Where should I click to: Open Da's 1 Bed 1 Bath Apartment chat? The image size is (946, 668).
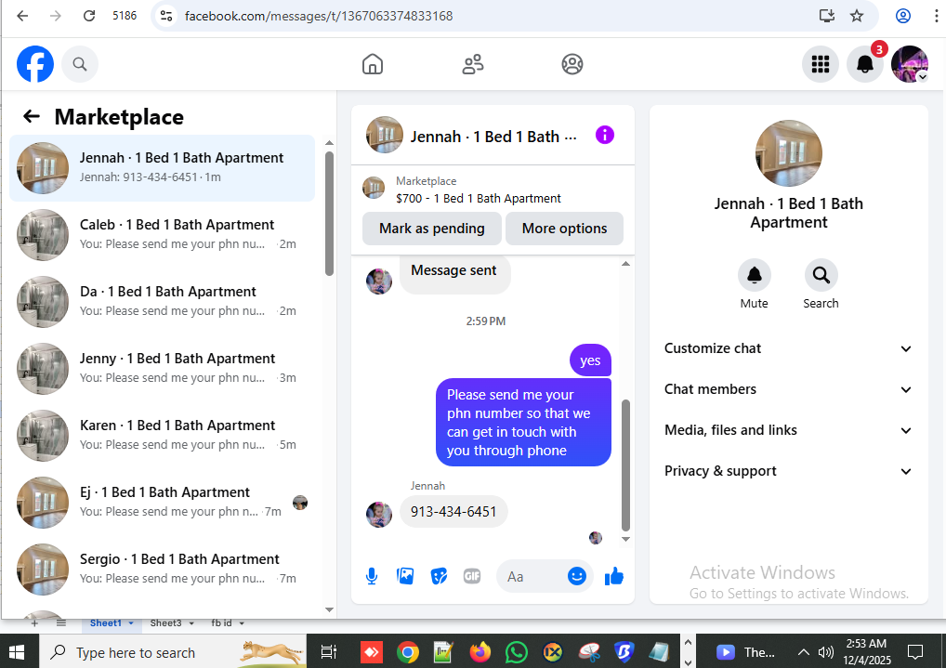point(162,302)
